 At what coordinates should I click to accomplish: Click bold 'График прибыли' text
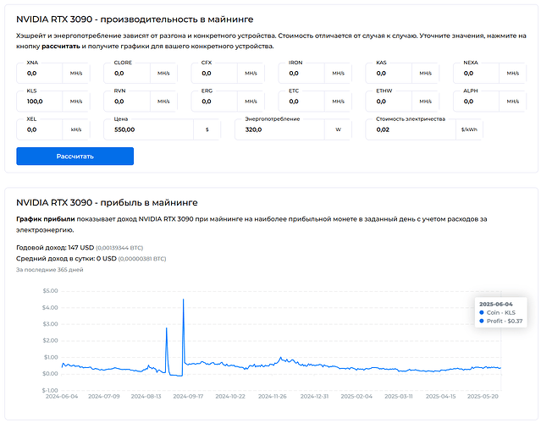click(45, 219)
